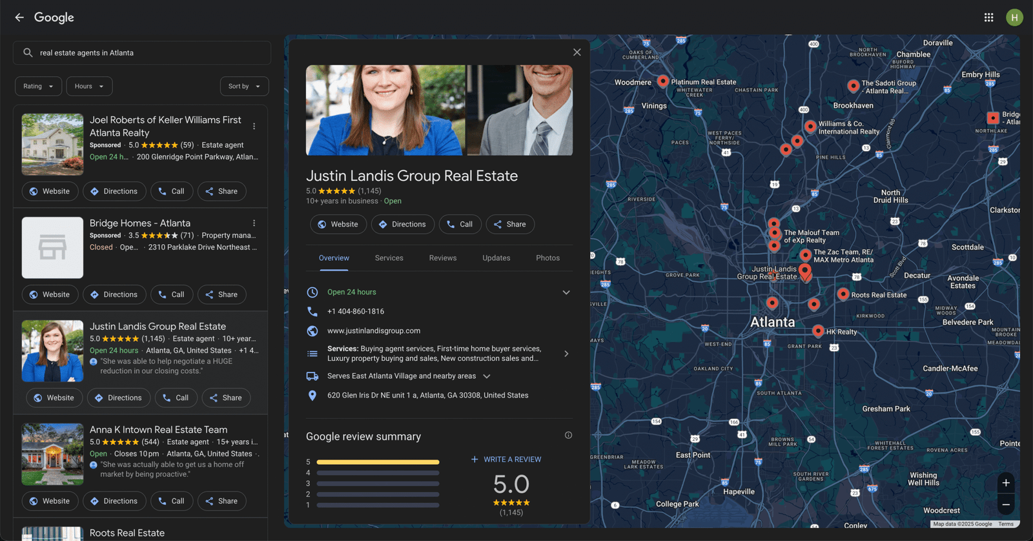This screenshot has width=1033, height=541.
Task: Expand Serves East Atlanta Village areas
Action: click(487, 376)
